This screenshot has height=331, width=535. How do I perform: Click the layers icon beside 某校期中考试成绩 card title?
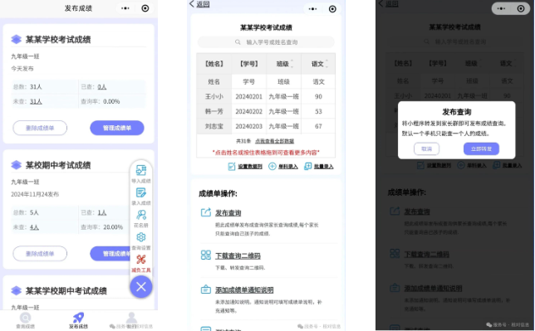click(16, 165)
